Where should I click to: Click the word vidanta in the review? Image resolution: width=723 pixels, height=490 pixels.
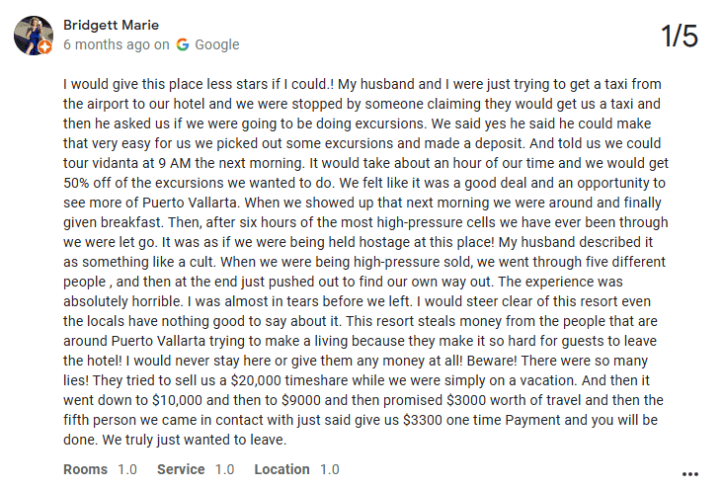point(115,163)
